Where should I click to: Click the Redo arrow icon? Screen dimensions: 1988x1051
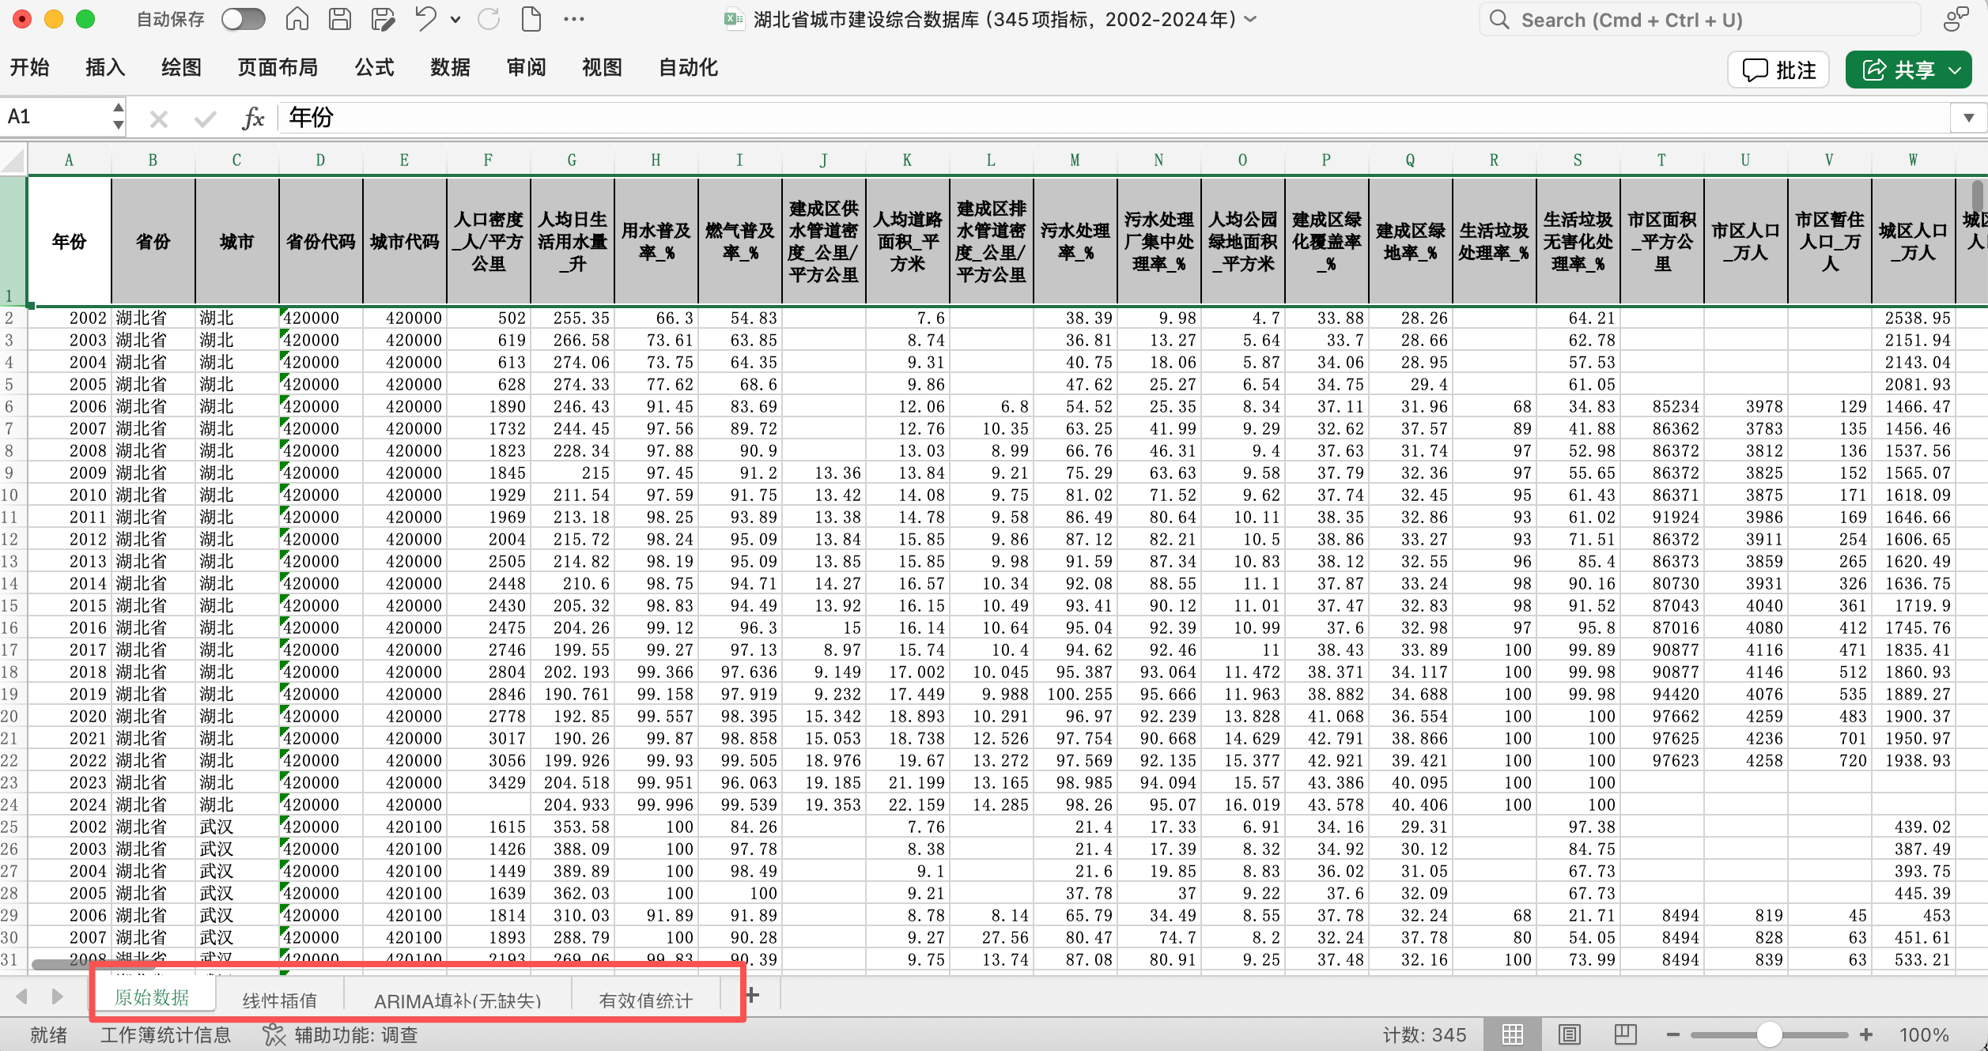click(x=489, y=19)
